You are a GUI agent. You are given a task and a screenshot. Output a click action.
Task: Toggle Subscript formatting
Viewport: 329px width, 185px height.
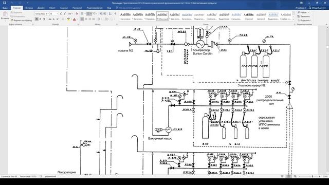(x=53, y=19)
